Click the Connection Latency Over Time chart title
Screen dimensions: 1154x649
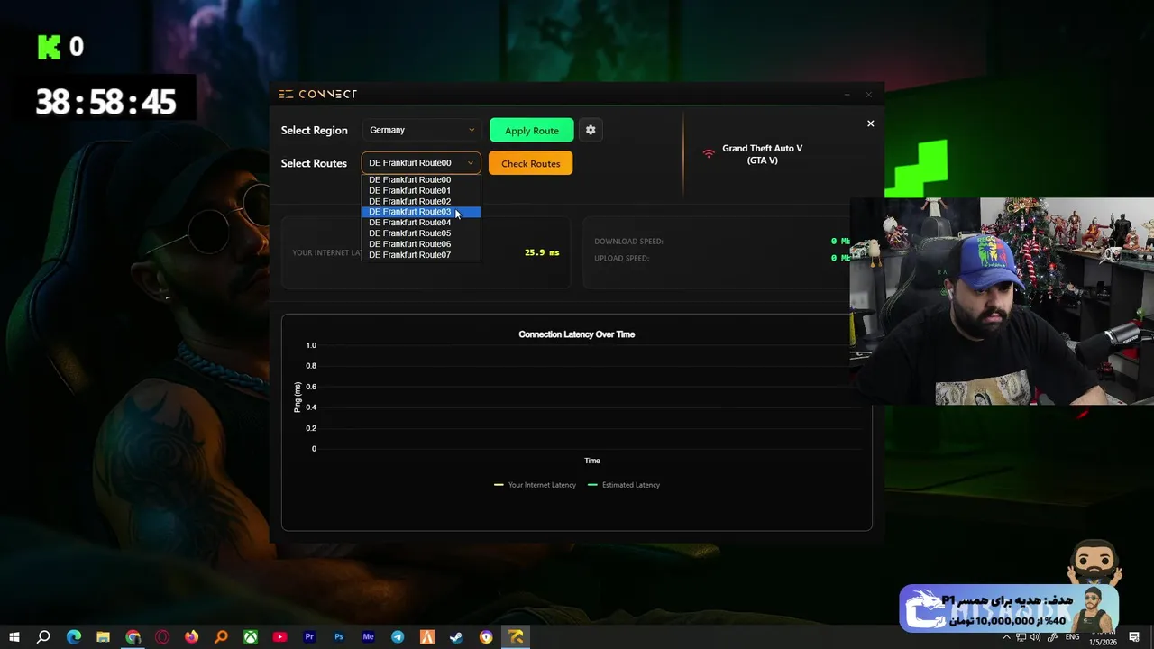(x=577, y=334)
